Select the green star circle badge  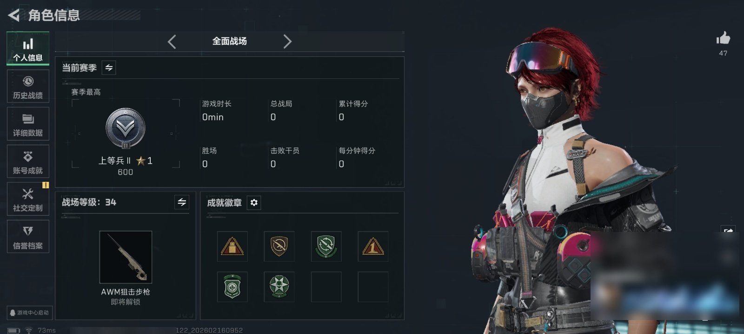click(279, 286)
